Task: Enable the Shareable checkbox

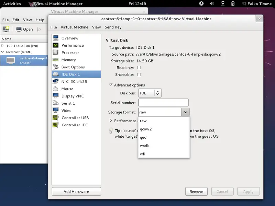Action: [x=139, y=75]
